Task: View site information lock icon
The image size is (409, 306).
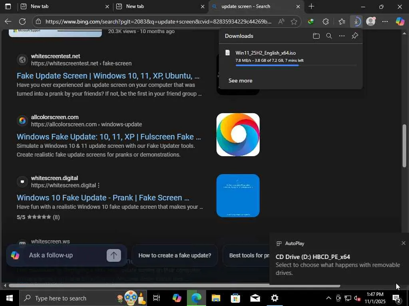Action: pyautogui.click(x=38, y=22)
